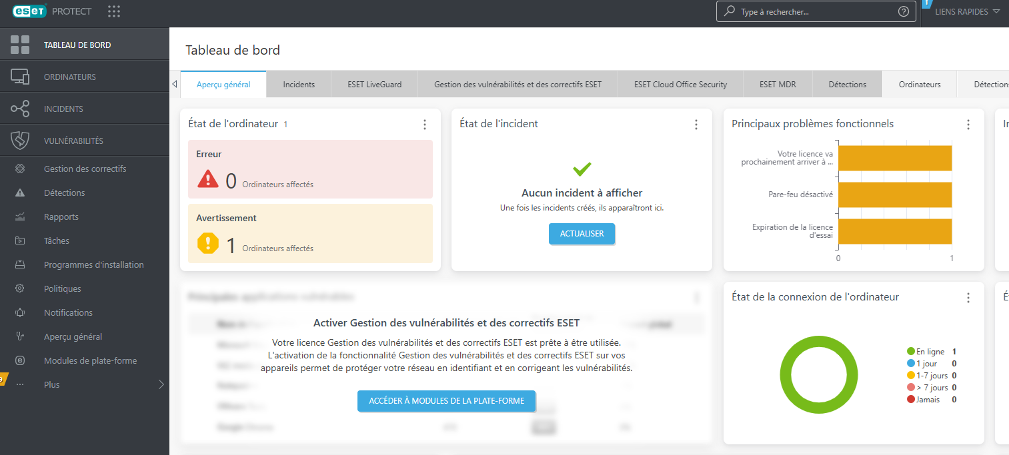
Task: Click the green connection donut chart
Action: pyautogui.click(x=818, y=375)
